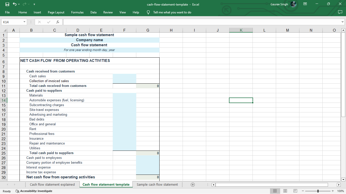Click the Tell me what you want box

click(172, 12)
